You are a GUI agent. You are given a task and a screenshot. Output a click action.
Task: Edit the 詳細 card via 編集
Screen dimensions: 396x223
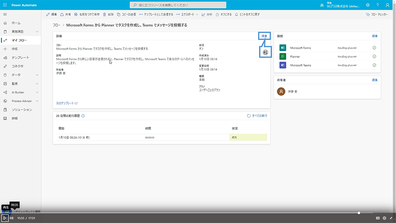click(264, 36)
